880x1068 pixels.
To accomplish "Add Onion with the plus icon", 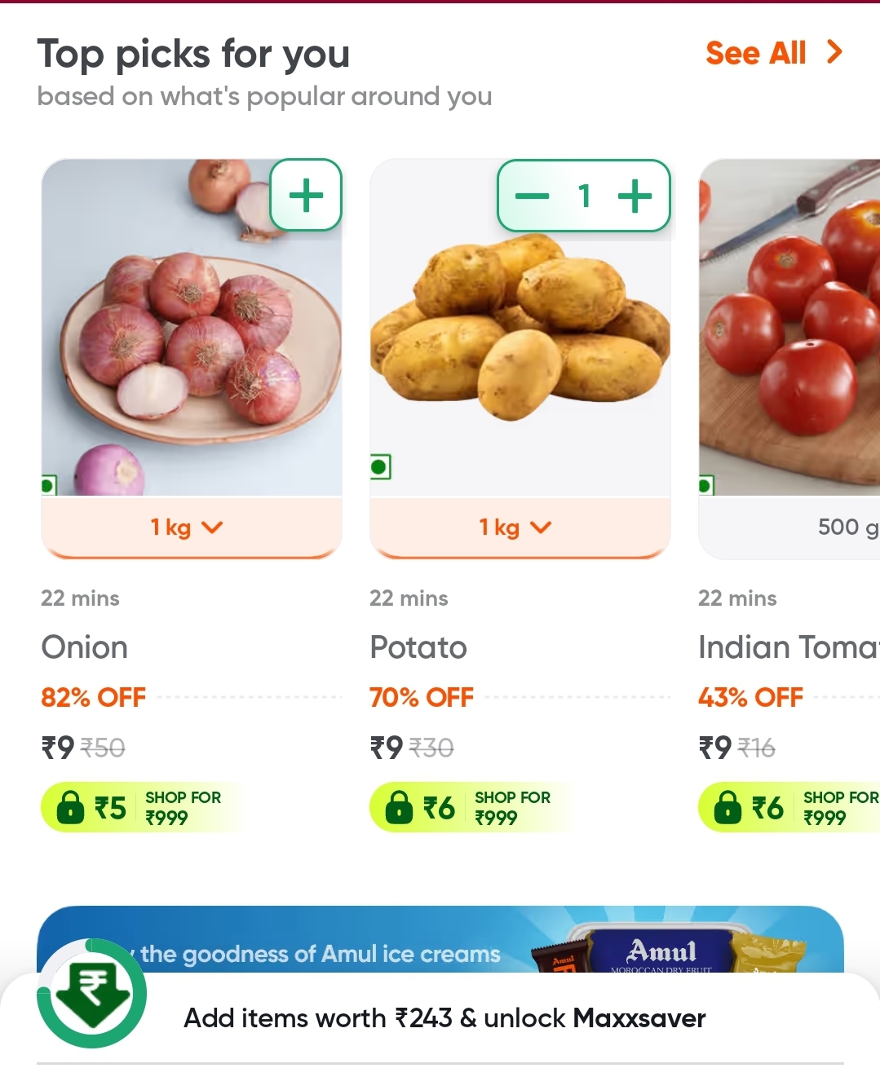I will [306, 196].
